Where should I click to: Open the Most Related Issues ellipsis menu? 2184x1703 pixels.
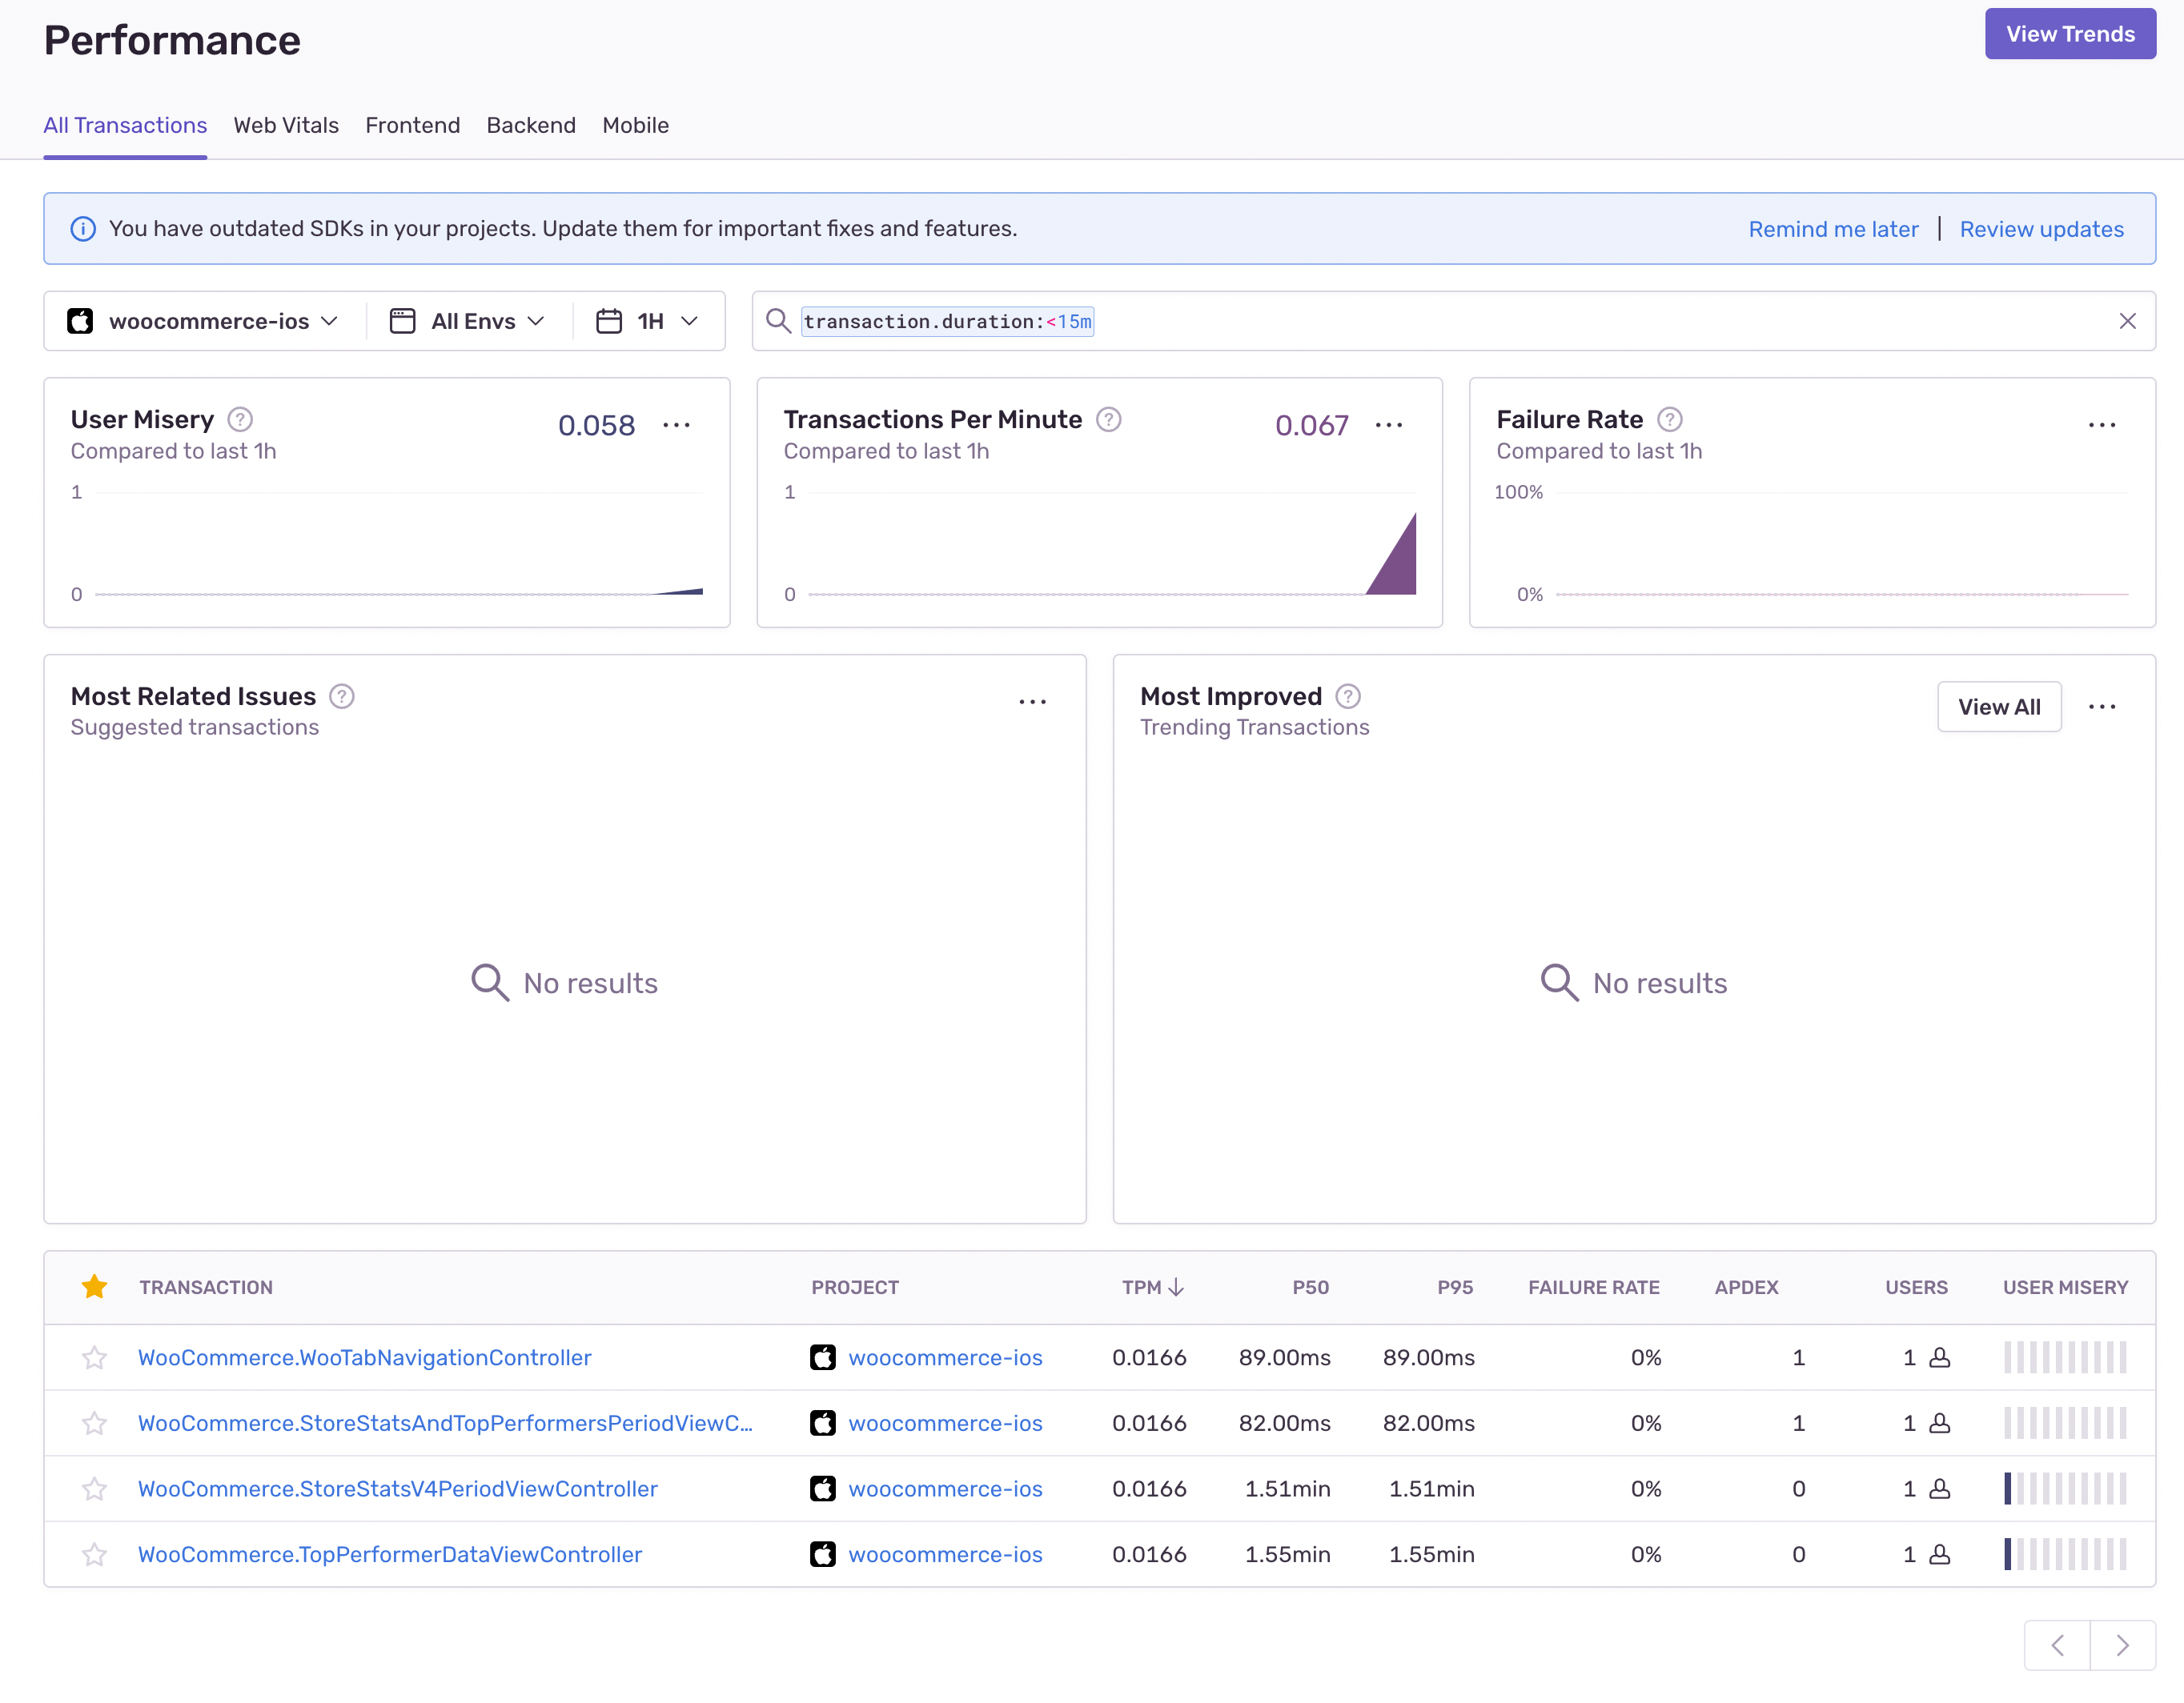pyautogui.click(x=1032, y=702)
